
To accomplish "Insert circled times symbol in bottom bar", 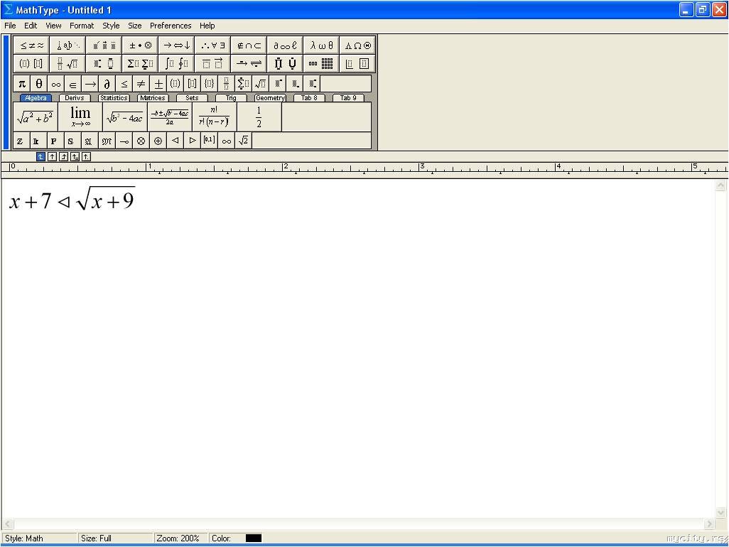I will click(141, 141).
